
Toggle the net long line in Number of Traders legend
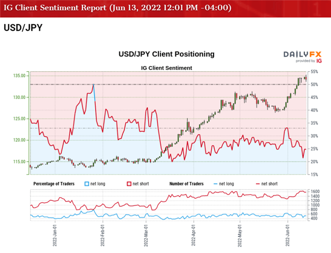[x=216, y=184]
